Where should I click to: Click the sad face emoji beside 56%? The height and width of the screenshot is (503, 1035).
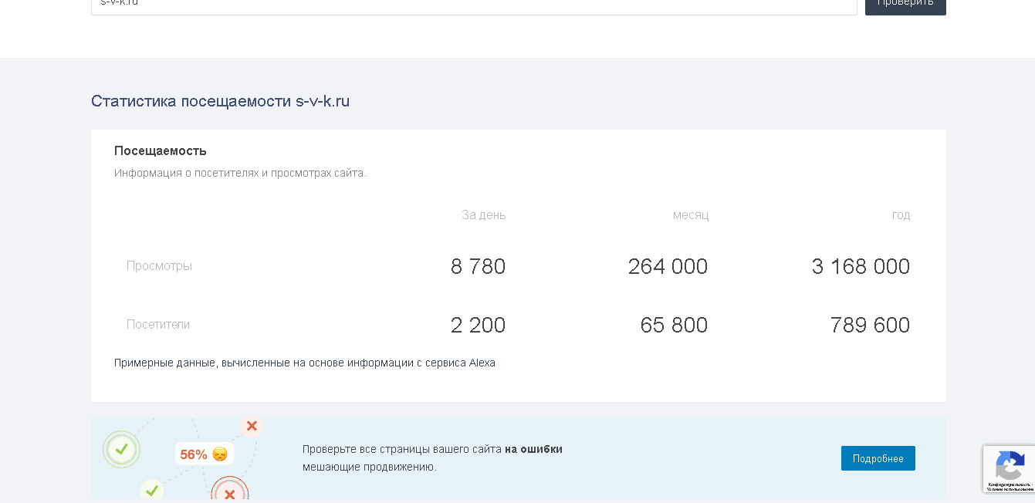coord(220,454)
